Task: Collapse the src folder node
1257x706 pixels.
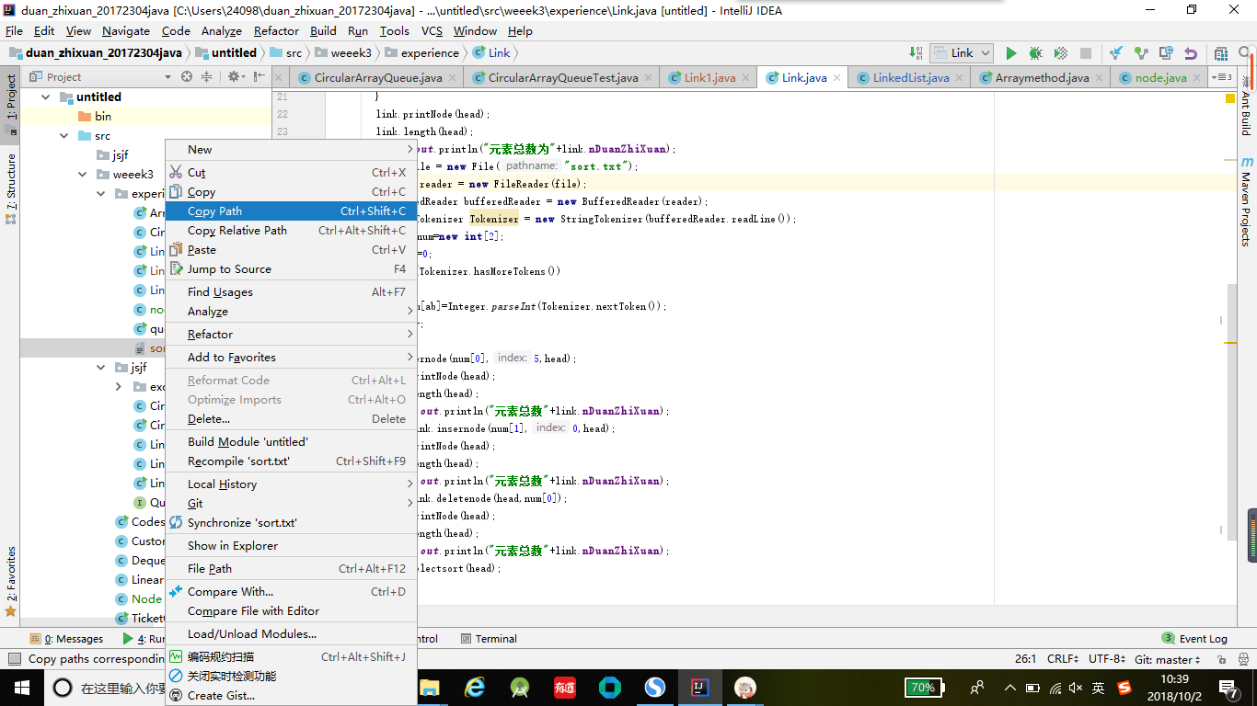Action: [x=64, y=135]
